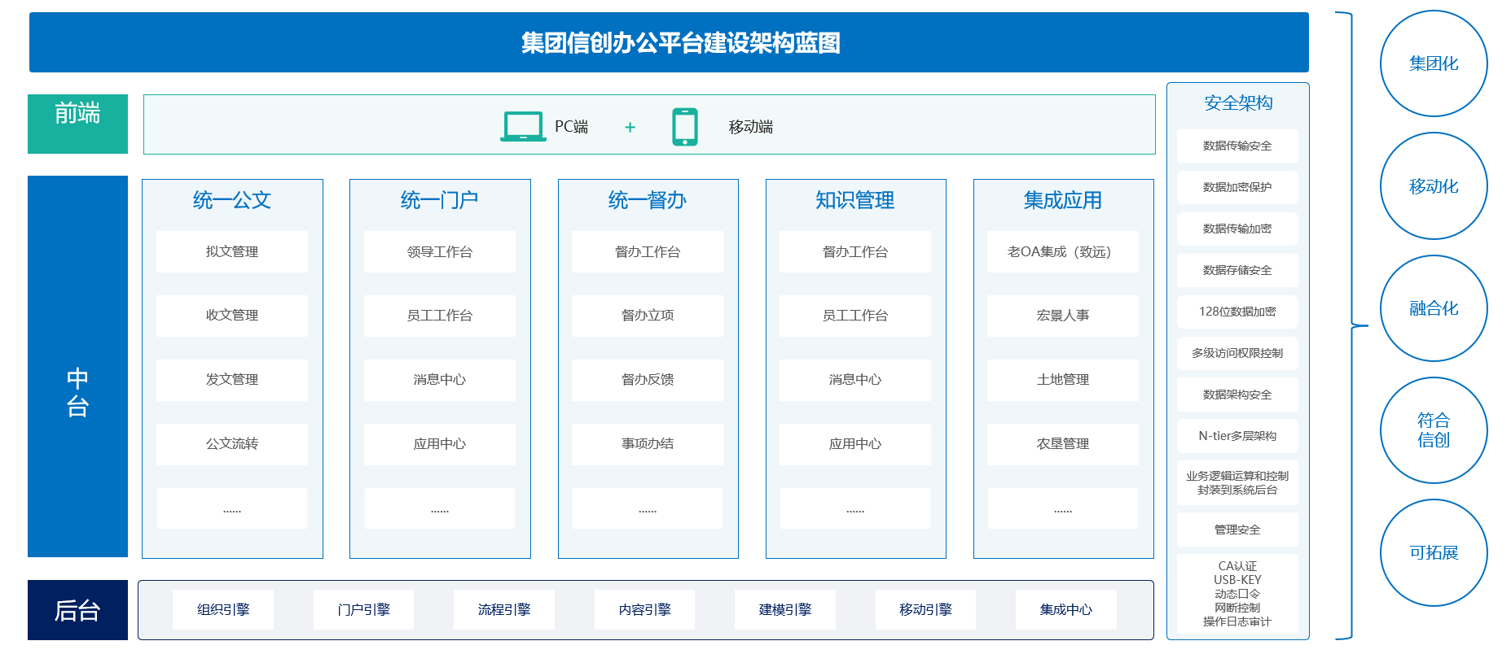Open the 拟文管理 module box
The width and height of the screenshot is (1511, 654).
(x=232, y=251)
